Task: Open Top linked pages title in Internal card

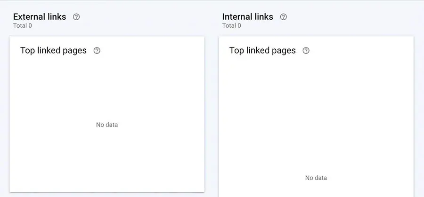Action: [x=262, y=51]
